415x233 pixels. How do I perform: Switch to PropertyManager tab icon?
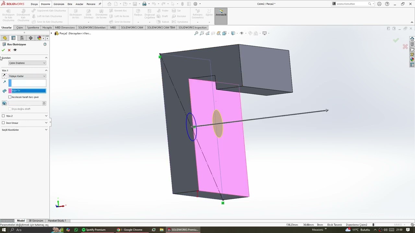pyautogui.click(x=13, y=38)
